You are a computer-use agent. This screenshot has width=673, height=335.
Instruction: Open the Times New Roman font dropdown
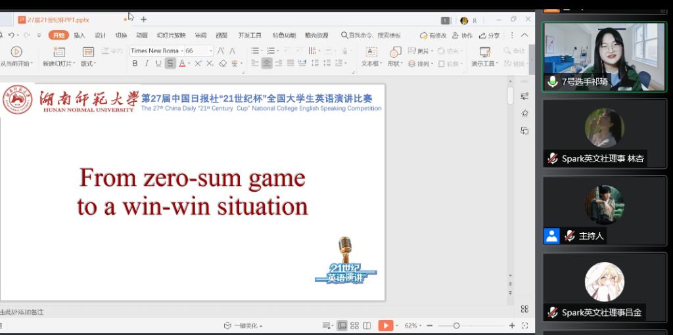click(x=181, y=51)
